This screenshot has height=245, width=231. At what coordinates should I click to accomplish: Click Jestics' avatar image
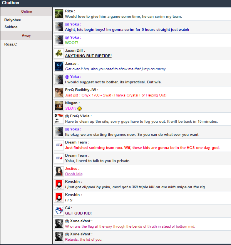tap(59, 171)
